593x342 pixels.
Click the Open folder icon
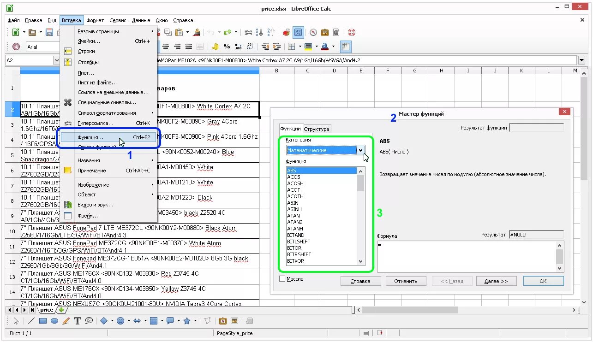pyautogui.click(x=32, y=32)
